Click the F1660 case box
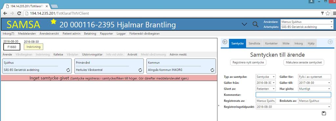Viewport: 336px width, 121px height. [x=12, y=47]
